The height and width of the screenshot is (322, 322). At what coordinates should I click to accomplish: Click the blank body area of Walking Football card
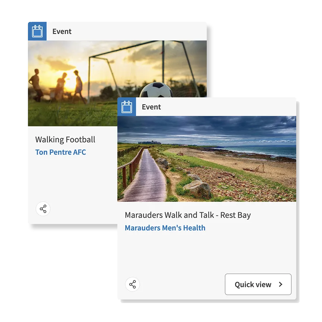point(73,179)
